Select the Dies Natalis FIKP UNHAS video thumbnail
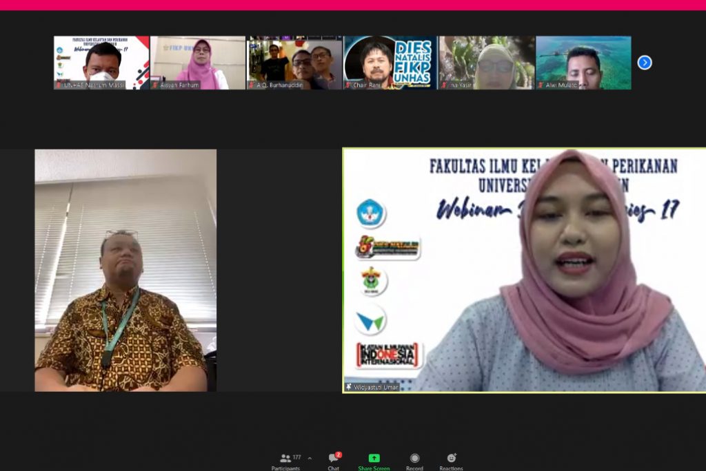The height and width of the screenshot is (471, 706). (x=390, y=62)
